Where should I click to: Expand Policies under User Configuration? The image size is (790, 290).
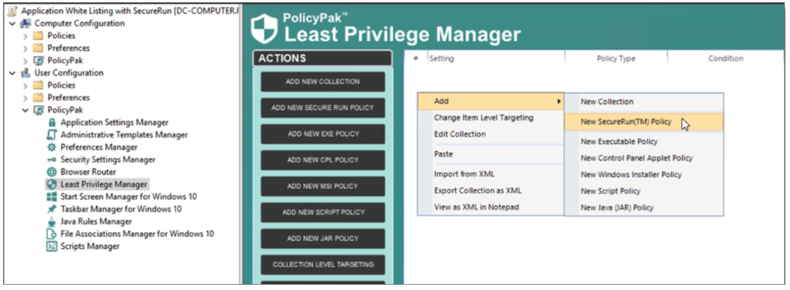(25, 86)
